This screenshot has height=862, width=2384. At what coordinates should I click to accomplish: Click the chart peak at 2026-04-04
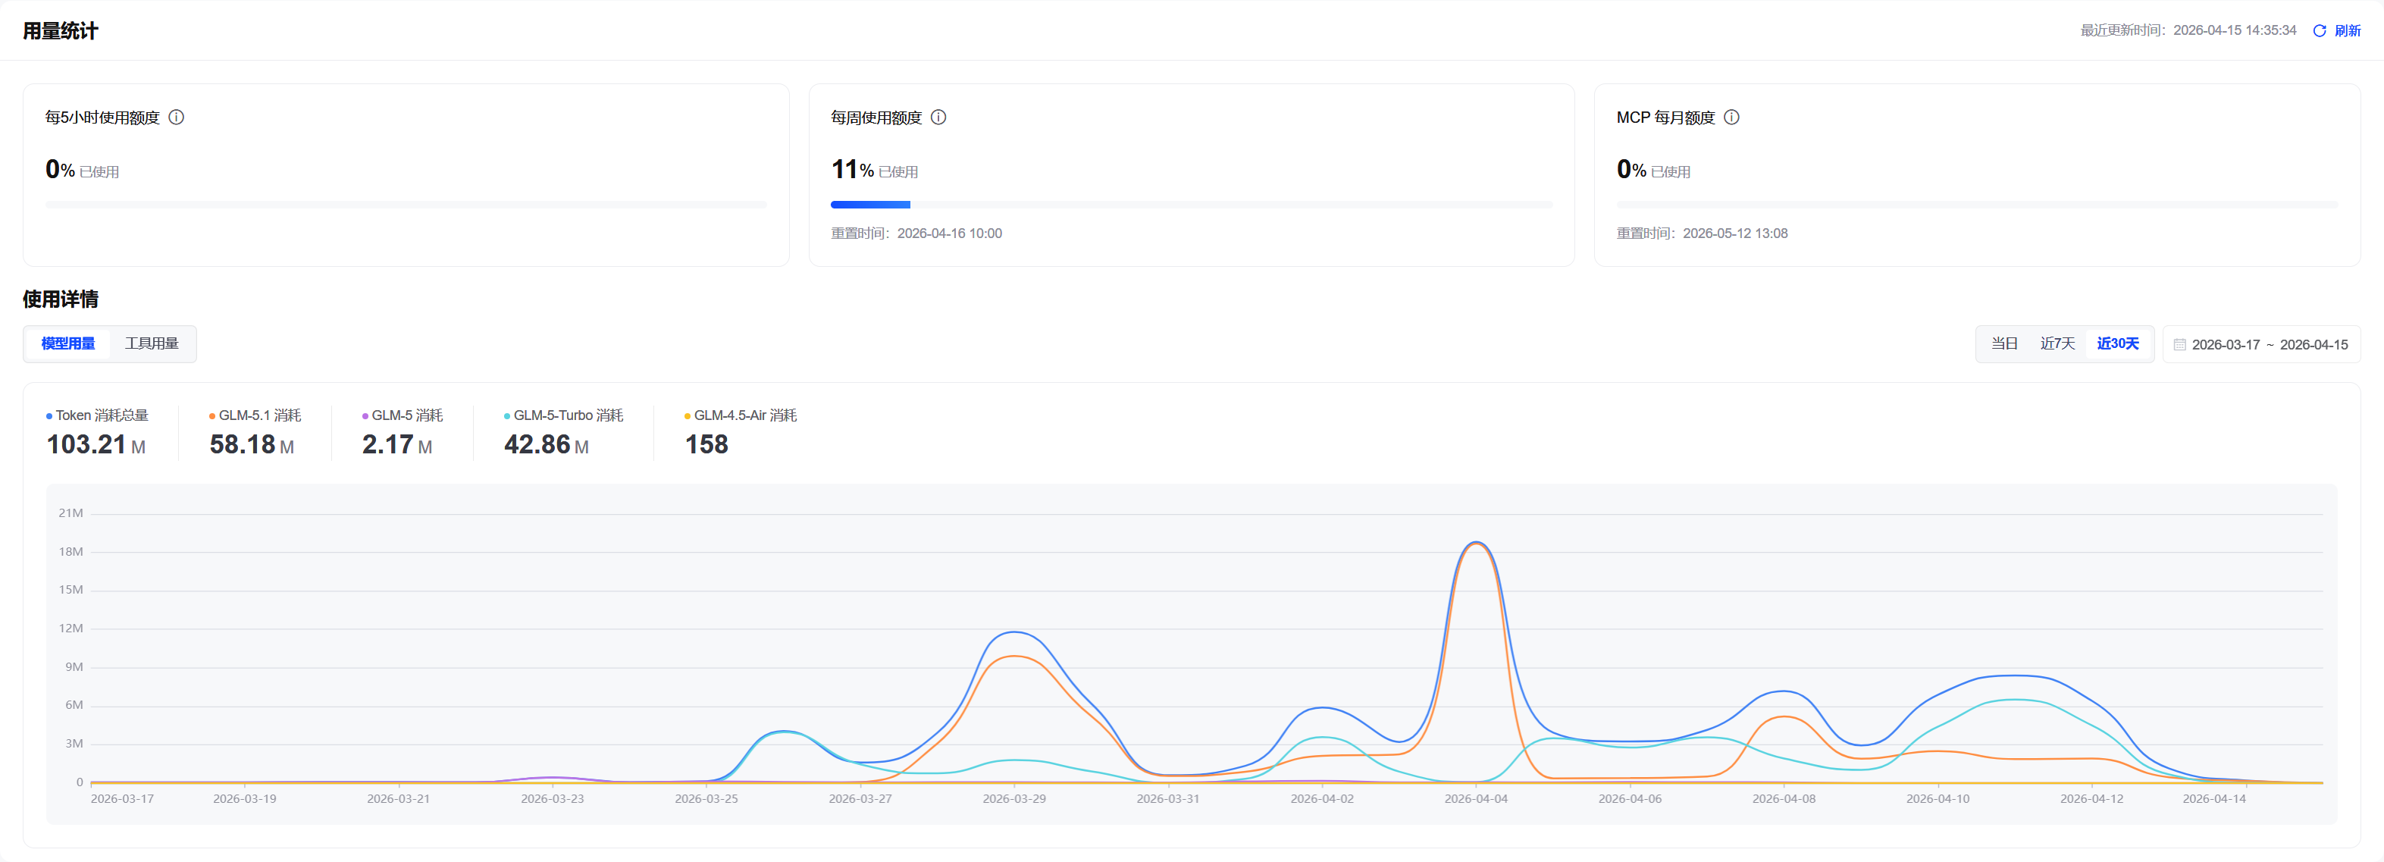tap(1476, 544)
